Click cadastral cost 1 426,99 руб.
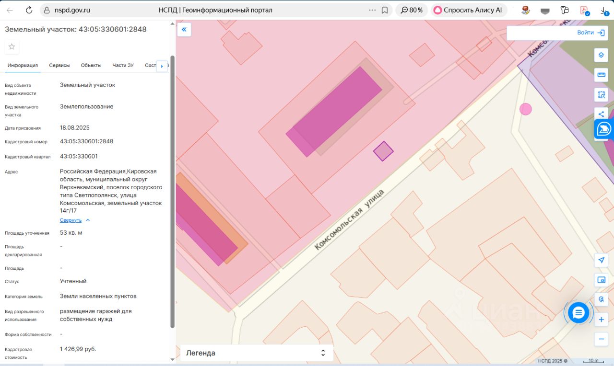Viewport: 614px width, 366px height. coord(78,349)
